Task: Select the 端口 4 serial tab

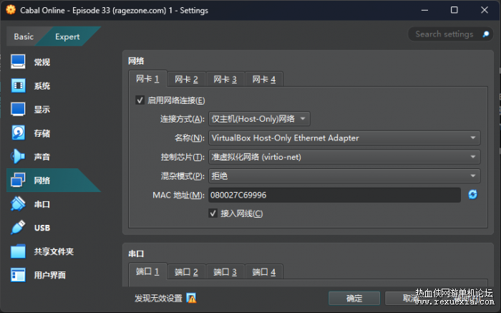Action: pyautogui.click(x=264, y=272)
